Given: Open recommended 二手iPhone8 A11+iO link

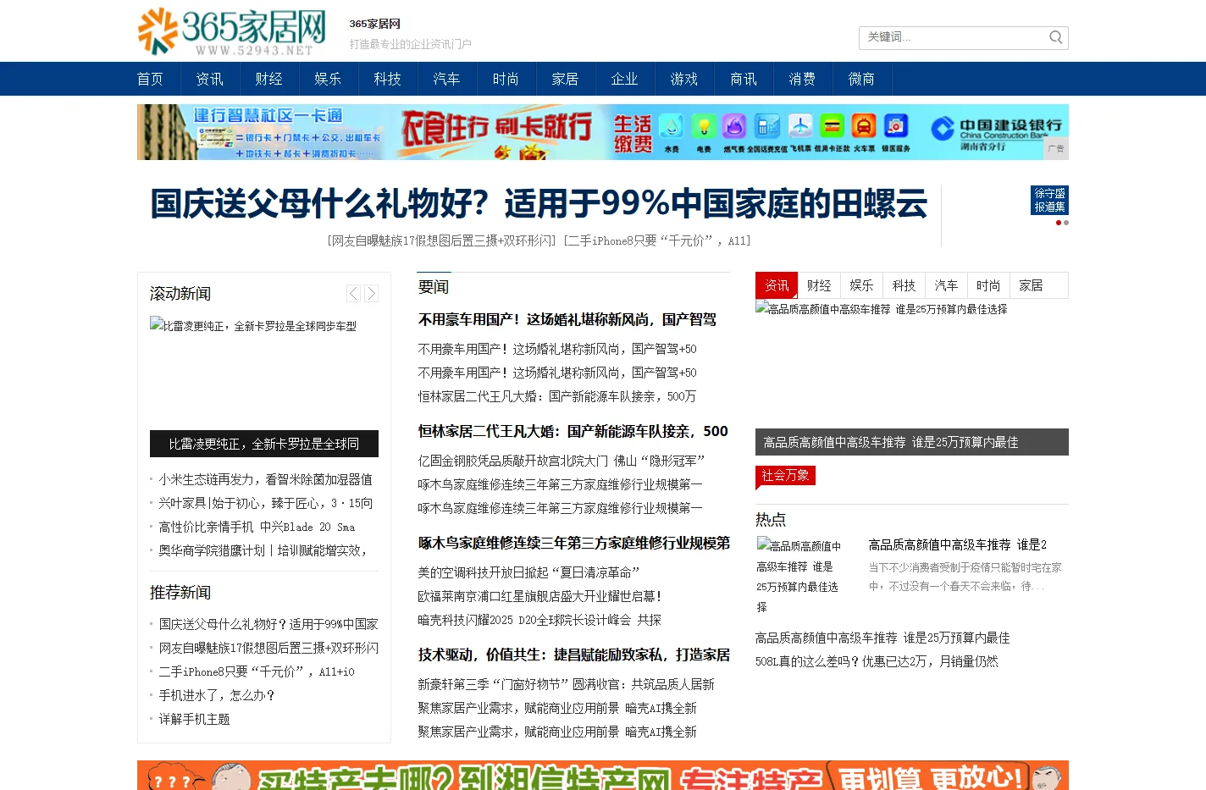Looking at the screenshot, I should coord(257,671).
